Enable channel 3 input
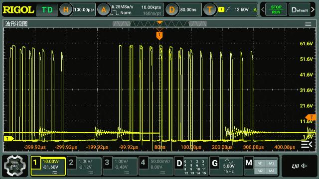The width and height of the screenshot is (319, 179). pos(120,166)
